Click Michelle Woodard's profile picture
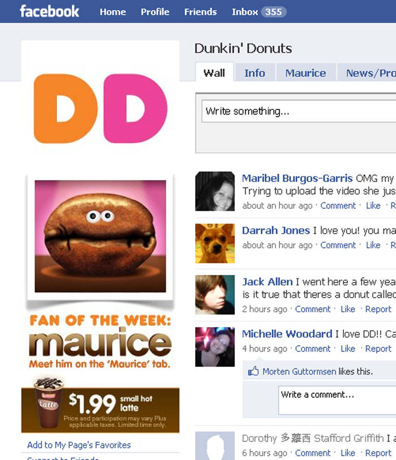Image resolution: width=396 pixels, height=460 pixels. [x=215, y=347]
